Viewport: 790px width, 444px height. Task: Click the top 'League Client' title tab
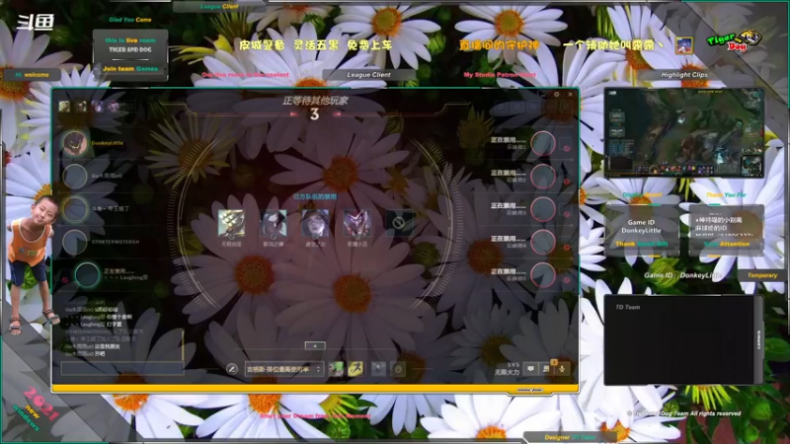(x=219, y=7)
